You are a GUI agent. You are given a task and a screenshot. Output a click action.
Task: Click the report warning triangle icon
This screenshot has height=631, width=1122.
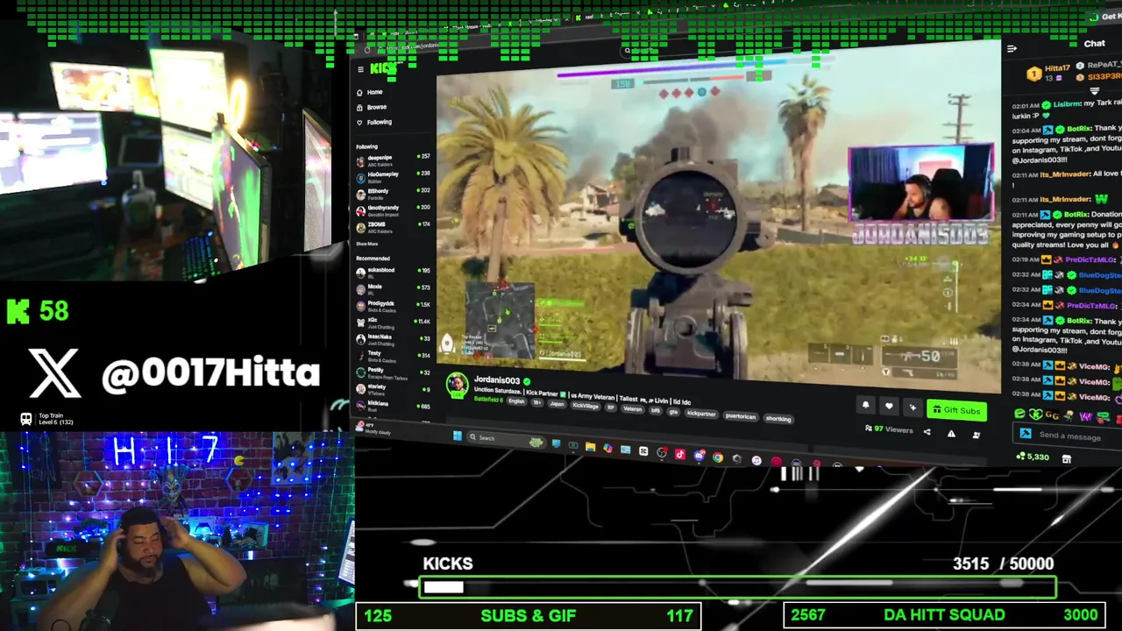[x=951, y=433]
